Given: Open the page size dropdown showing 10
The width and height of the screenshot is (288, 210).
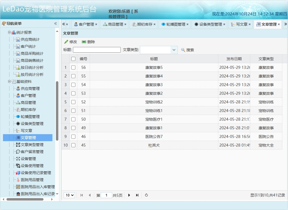Looking at the screenshot, I should tap(69, 195).
